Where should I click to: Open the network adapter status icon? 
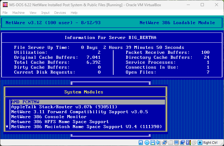coord(164,143)
